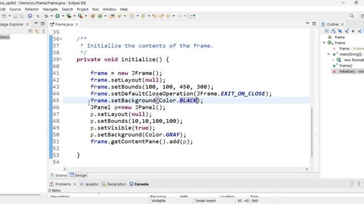Click the Pin Editor toolbar icon
Viewport: 364px width, 204px height.
point(193,16)
